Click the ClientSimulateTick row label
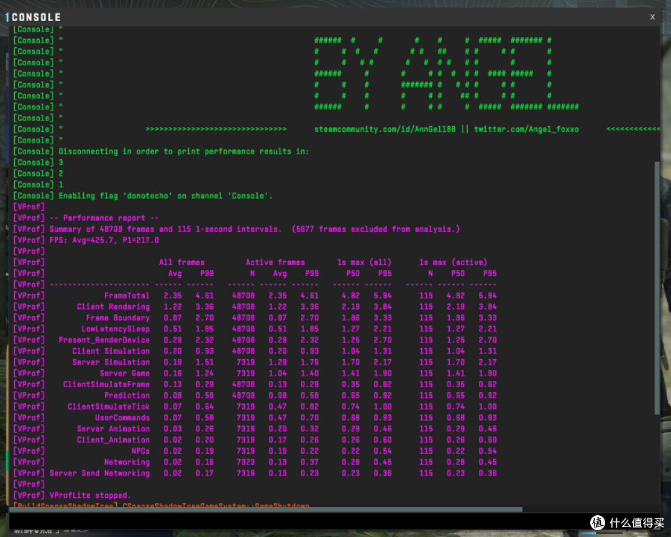Screen dimensions: 671x537 coord(109,407)
